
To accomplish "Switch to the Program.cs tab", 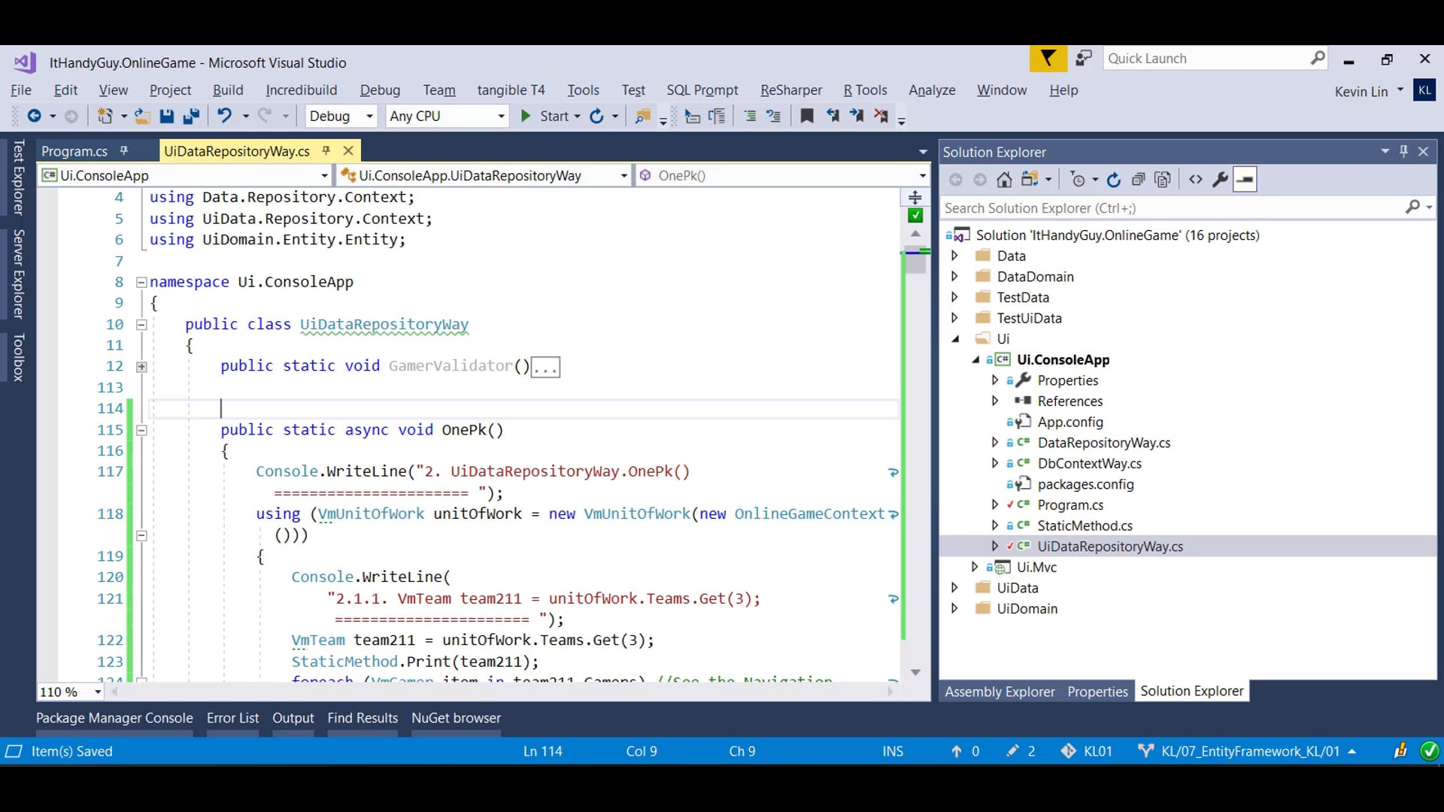I will click(74, 151).
